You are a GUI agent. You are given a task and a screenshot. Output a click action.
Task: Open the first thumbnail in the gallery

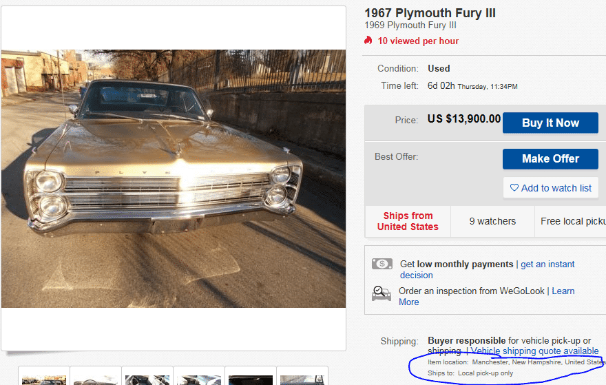click(44, 378)
